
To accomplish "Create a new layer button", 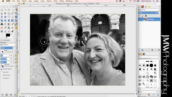I will [x=139, y=50].
